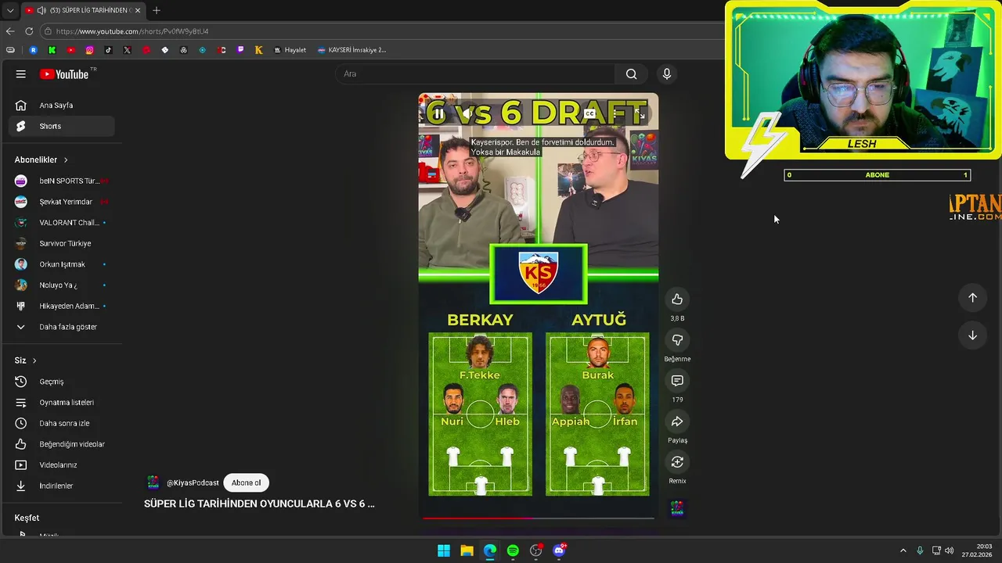The image size is (1002, 563).
Task: Dislike the Short (Beğenme)
Action: [x=677, y=340]
